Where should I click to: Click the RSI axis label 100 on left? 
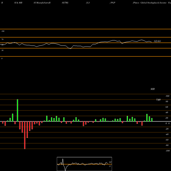coord(3,31)
